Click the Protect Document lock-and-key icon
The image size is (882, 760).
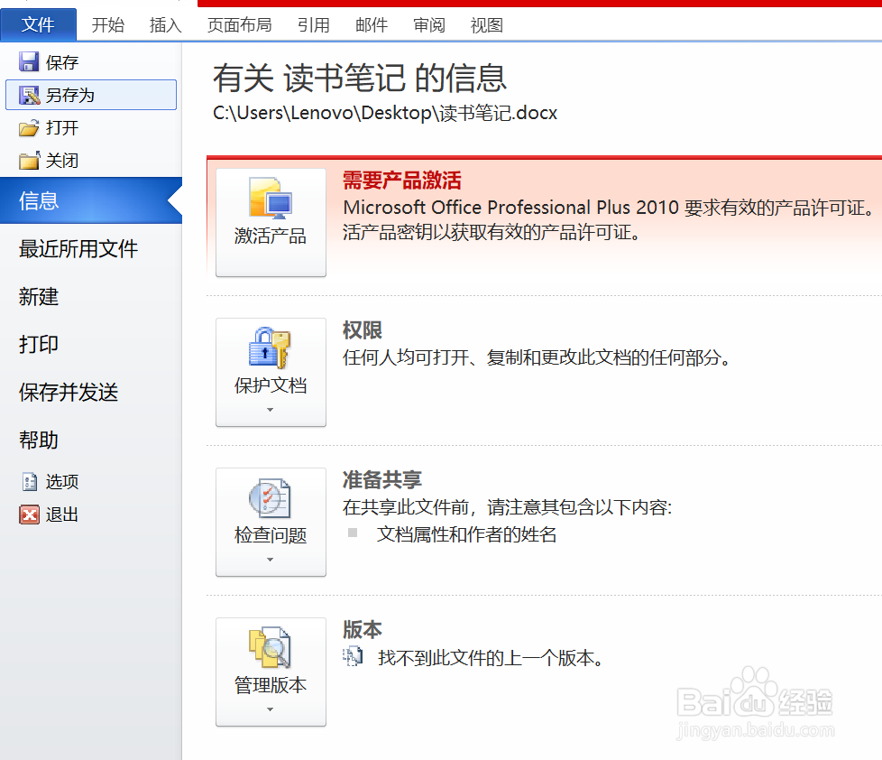click(270, 348)
